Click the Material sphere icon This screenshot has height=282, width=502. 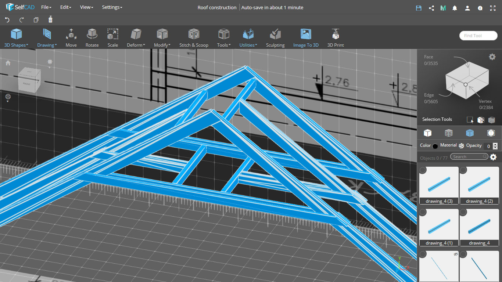point(461,145)
